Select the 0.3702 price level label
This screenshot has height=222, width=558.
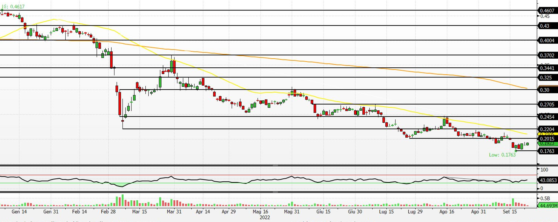[x=547, y=55]
